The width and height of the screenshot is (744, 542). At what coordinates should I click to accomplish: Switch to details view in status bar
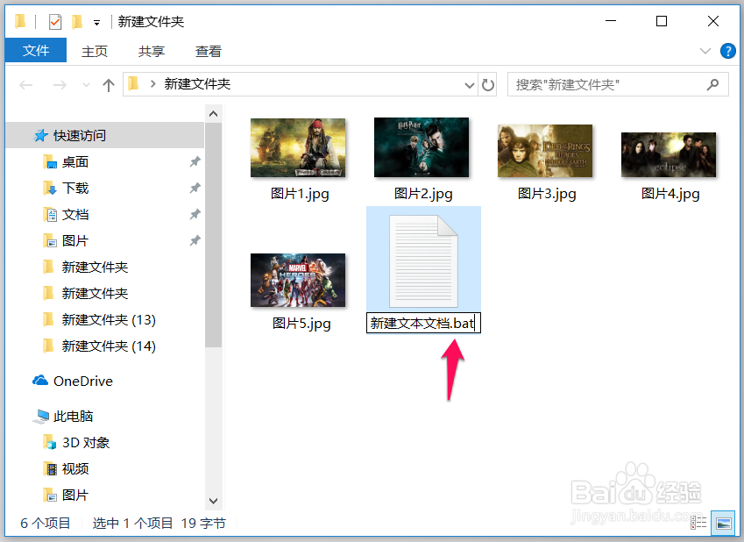point(699,523)
